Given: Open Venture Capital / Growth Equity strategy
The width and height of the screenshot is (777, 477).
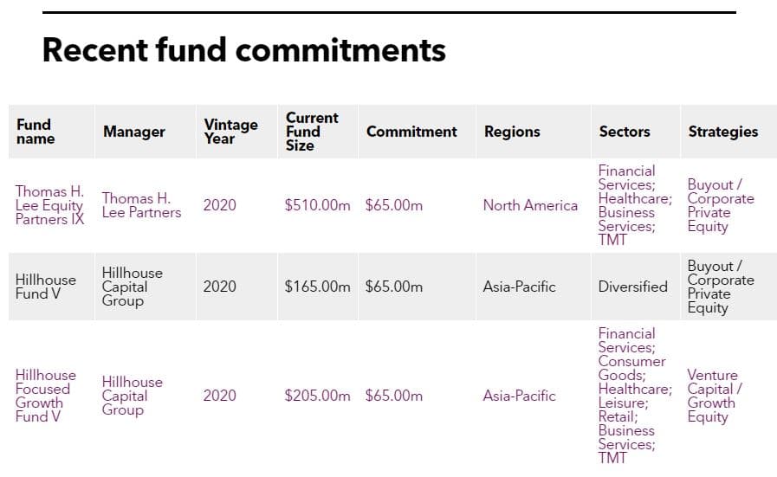Looking at the screenshot, I should point(714,396).
